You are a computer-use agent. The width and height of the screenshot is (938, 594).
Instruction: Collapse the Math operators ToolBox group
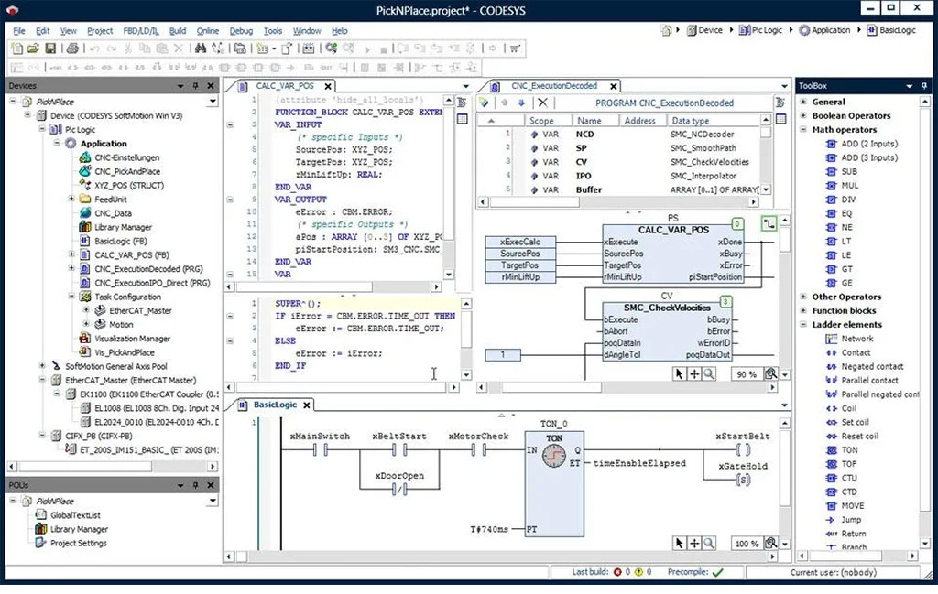(x=803, y=130)
